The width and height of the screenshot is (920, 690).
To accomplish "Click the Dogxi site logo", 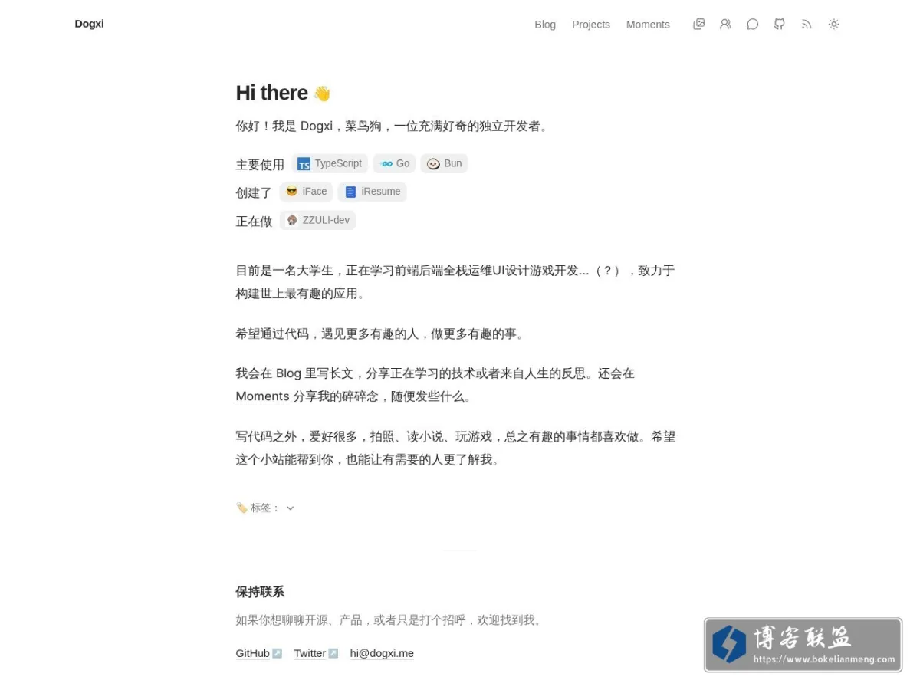I will tap(90, 24).
